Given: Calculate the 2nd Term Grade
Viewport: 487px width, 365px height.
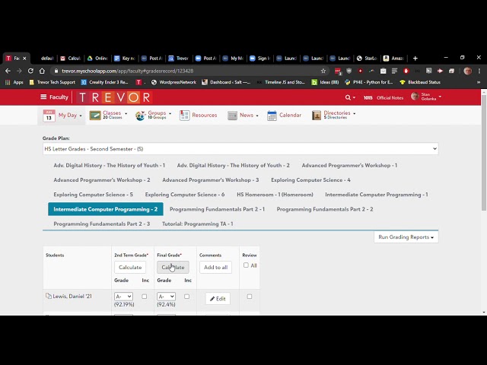Looking at the screenshot, I should pyautogui.click(x=130, y=267).
